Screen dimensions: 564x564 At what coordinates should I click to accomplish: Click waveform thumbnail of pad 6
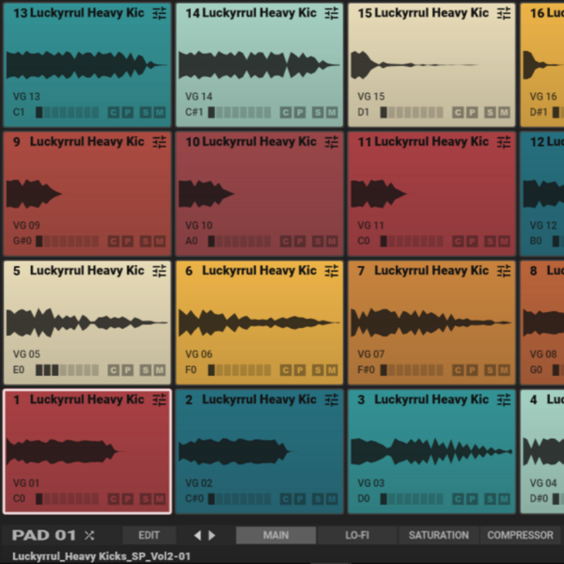259,322
